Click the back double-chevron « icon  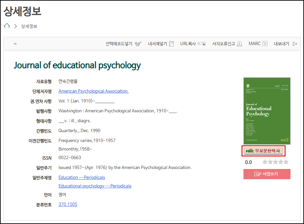point(15,44)
